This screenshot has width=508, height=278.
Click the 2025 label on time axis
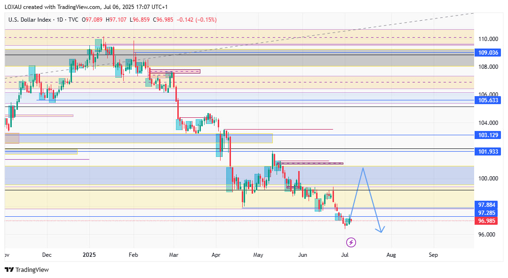tap(89, 255)
